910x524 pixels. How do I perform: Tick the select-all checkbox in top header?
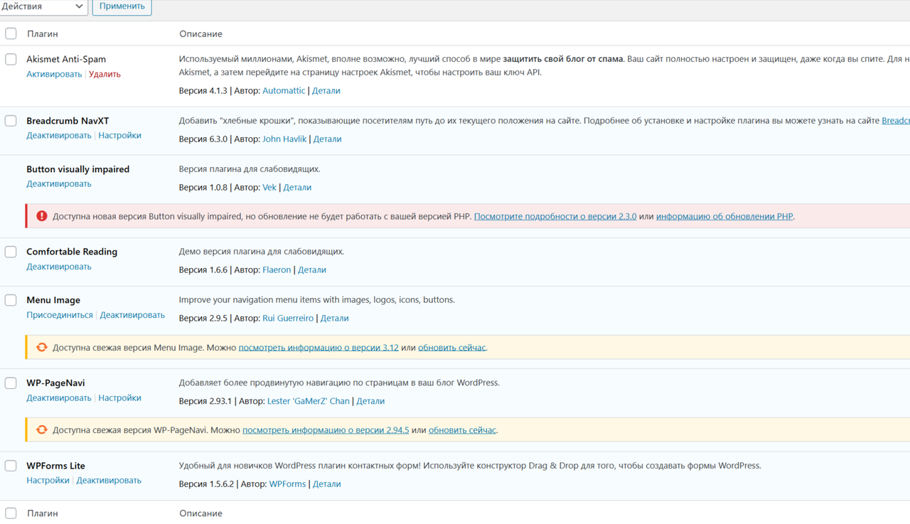(11, 33)
